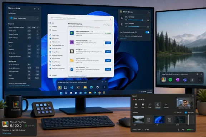Click the info icon beside Max Compatibility Mode
The height and width of the screenshot is (137, 206).
pyautogui.click(x=136, y=32)
